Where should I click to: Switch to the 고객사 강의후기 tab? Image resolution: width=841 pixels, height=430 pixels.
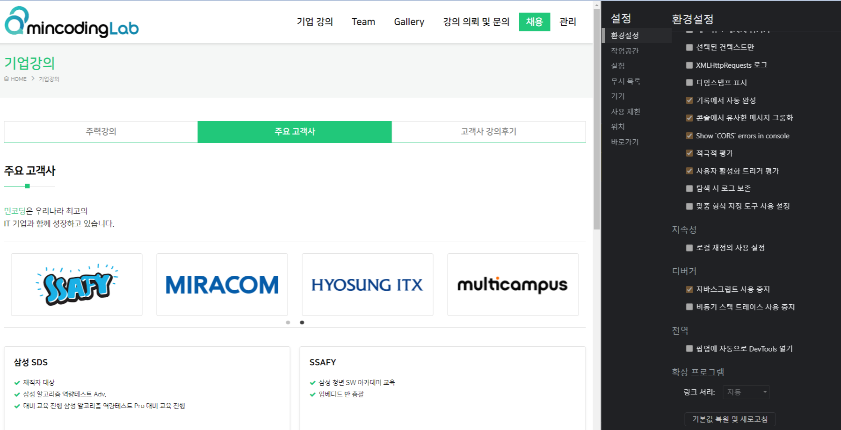(x=489, y=132)
